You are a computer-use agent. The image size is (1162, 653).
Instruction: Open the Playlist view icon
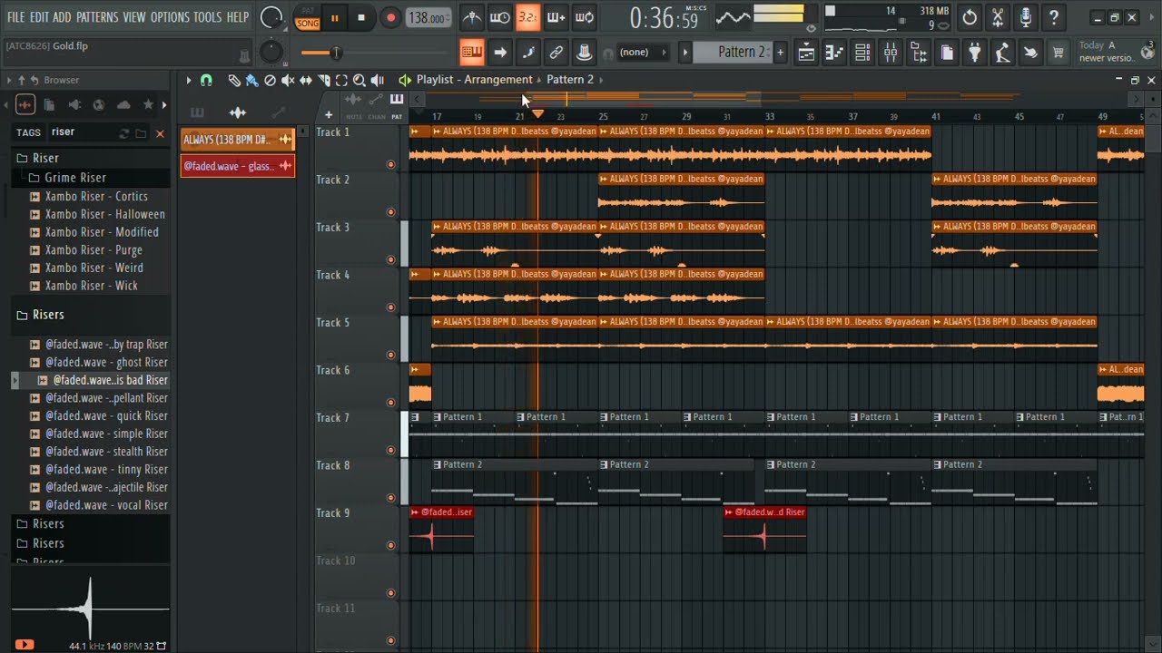click(x=806, y=53)
